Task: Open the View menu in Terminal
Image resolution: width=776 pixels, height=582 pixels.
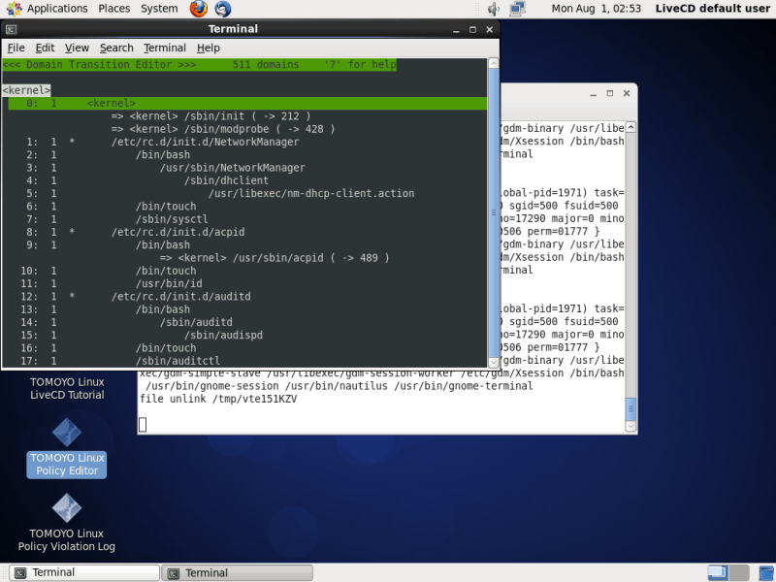Action: 77,48
